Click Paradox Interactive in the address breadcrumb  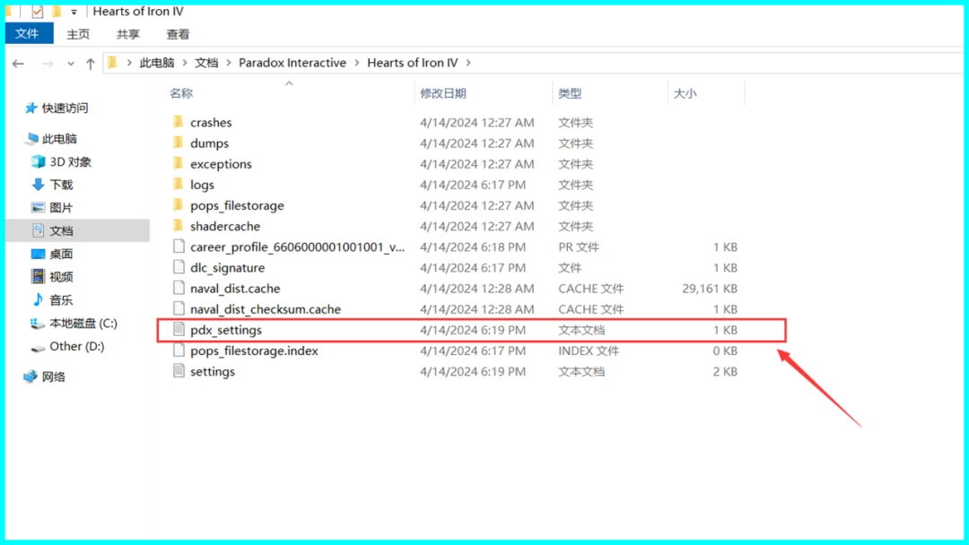pos(292,64)
